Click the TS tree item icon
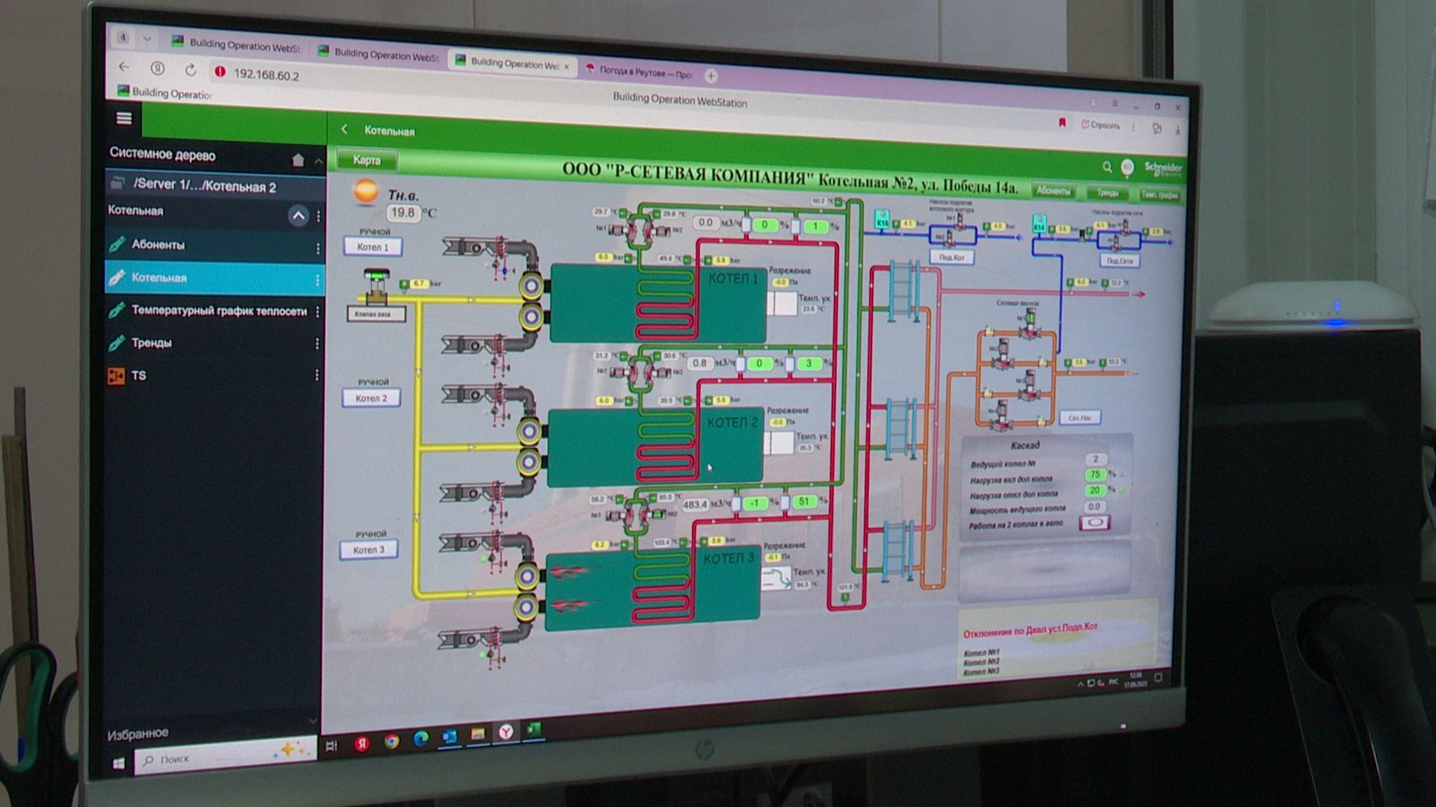1436x807 pixels. coord(117,375)
